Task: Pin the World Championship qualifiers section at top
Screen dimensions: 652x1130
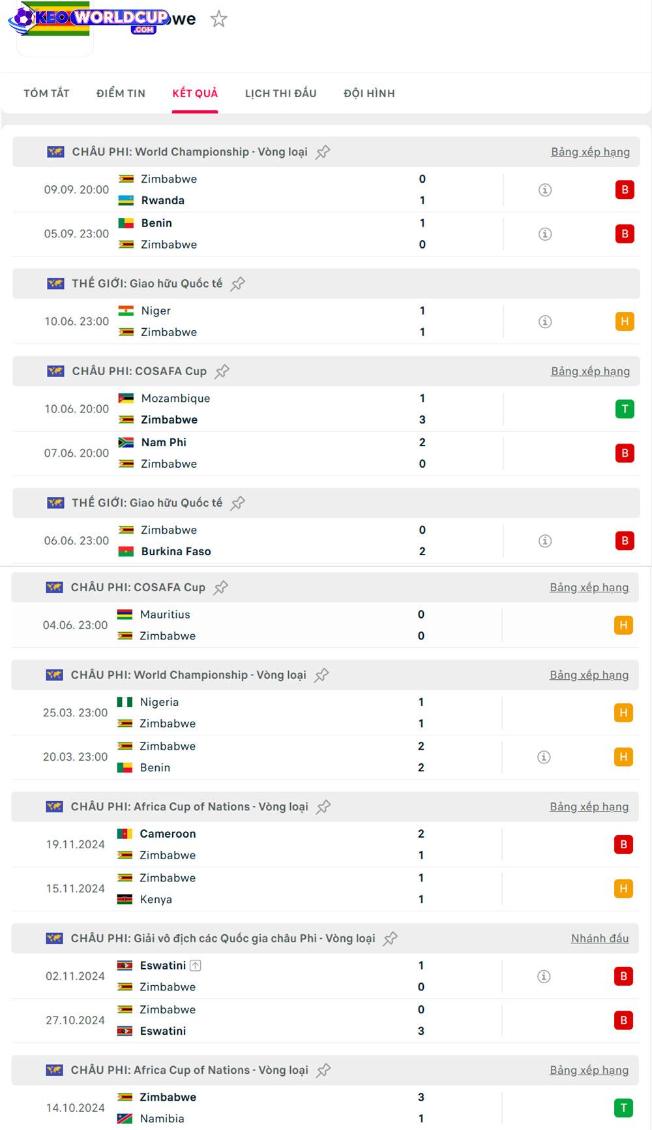Action: [323, 152]
